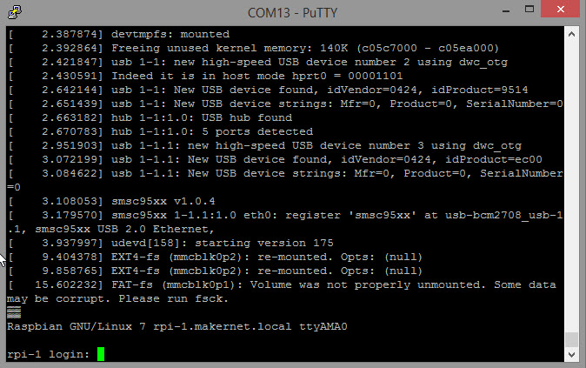Maximize the PuTTY window
586x368 pixels.
[529, 10]
